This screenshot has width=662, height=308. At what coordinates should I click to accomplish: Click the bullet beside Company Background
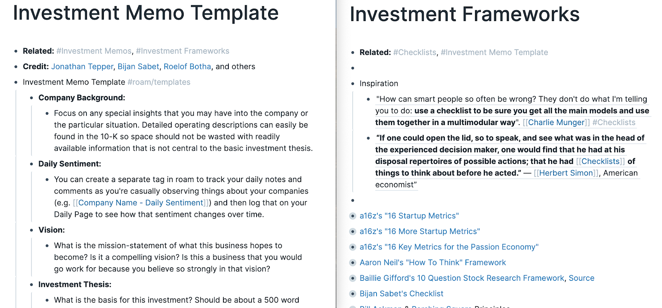tap(31, 98)
